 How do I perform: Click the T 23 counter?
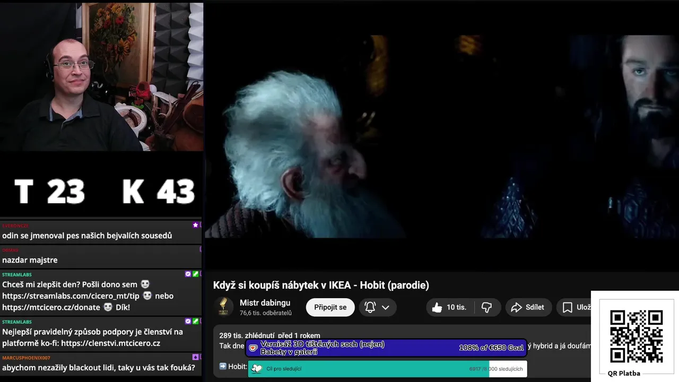tap(49, 191)
